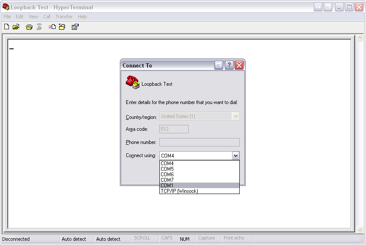Open the Call menu

[x=47, y=17]
